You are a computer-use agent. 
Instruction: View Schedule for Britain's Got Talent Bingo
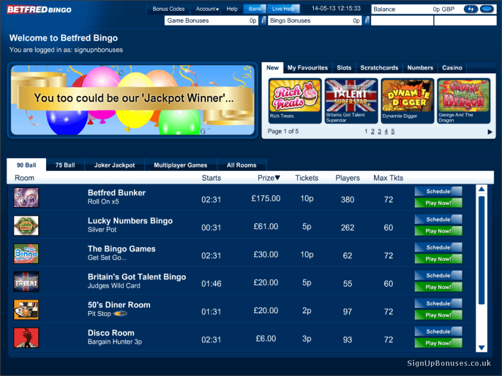(x=438, y=275)
